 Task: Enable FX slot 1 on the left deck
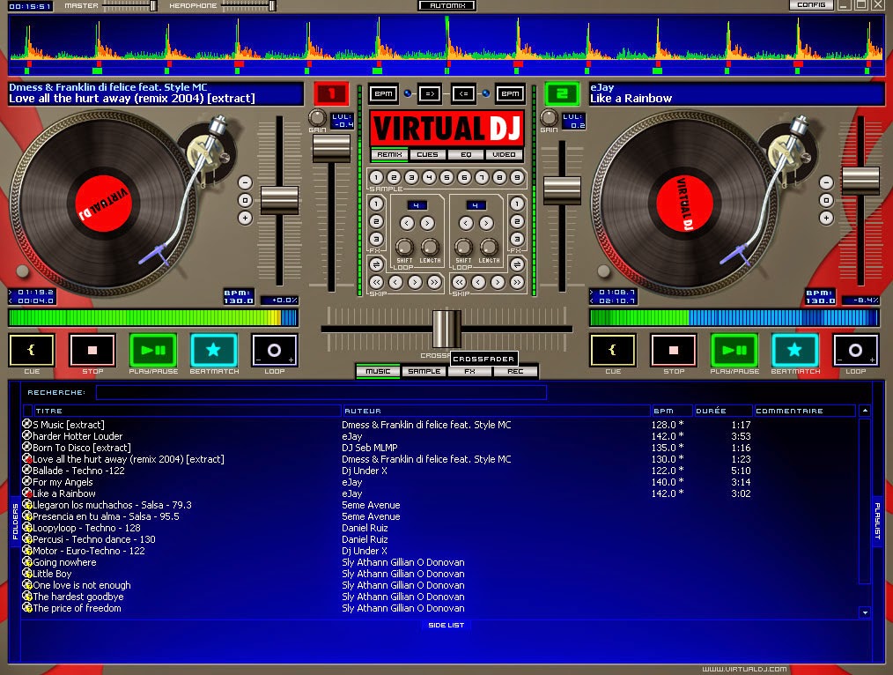[374, 204]
